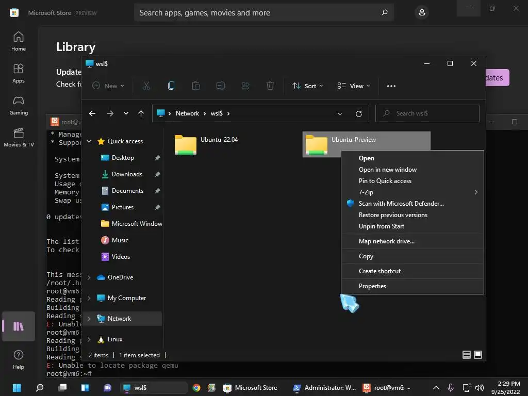Image resolution: width=528 pixels, height=396 pixels.
Task: Expand the Linux tree node
Action: (89, 339)
